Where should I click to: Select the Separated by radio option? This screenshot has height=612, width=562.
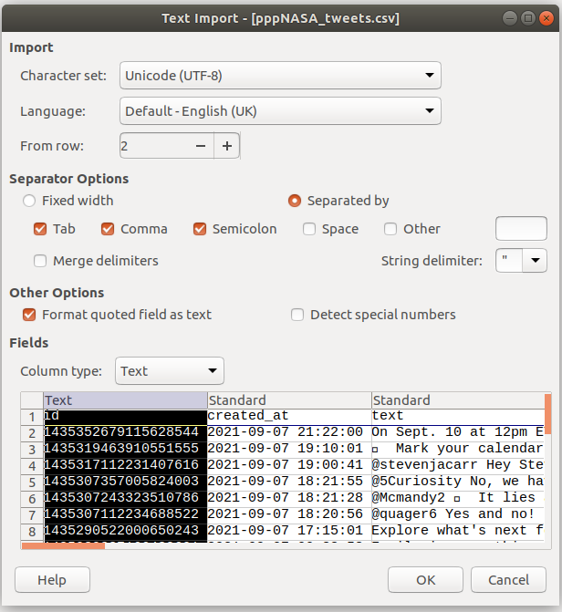[x=295, y=201]
